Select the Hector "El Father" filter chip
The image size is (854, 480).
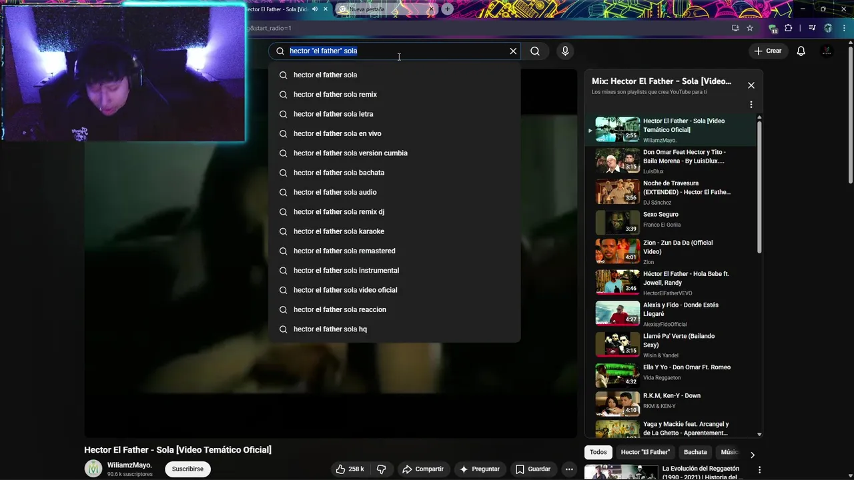point(645,452)
